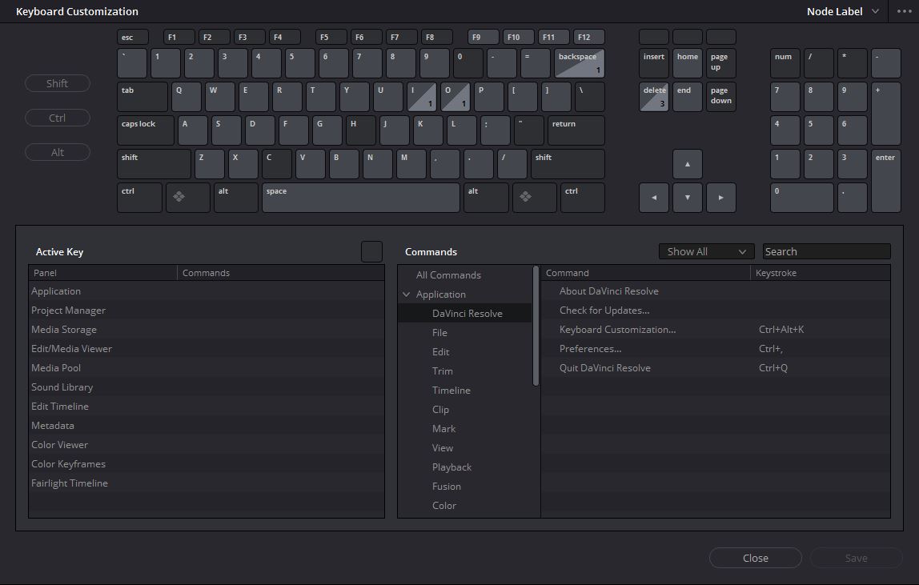Select the Preferences command row

tap(716, 349)
